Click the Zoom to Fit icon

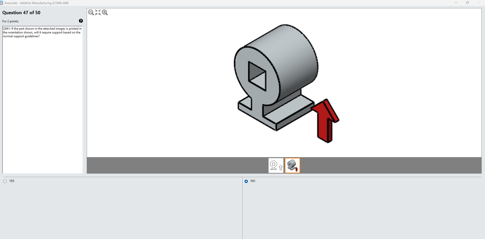coord(98,12)
